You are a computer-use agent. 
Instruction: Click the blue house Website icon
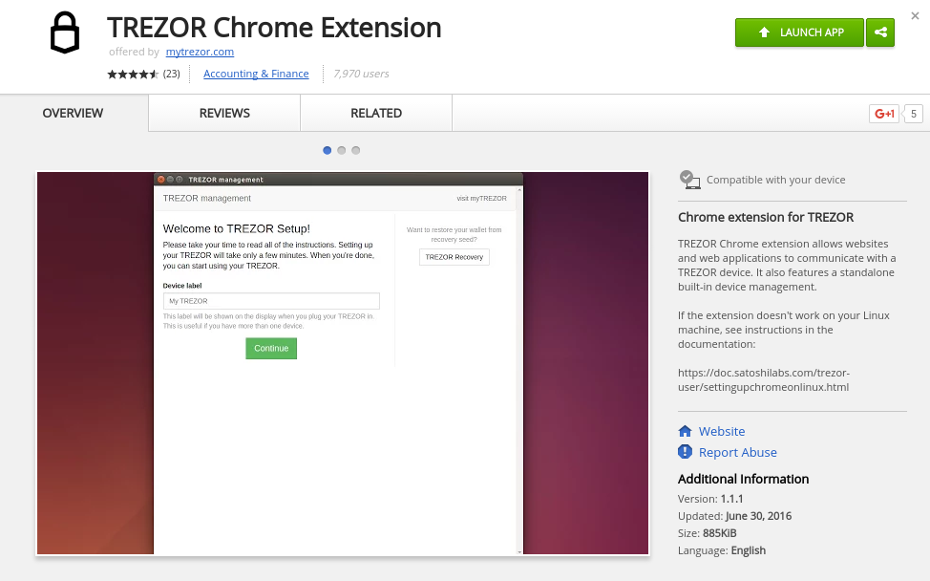coord(685,431)
